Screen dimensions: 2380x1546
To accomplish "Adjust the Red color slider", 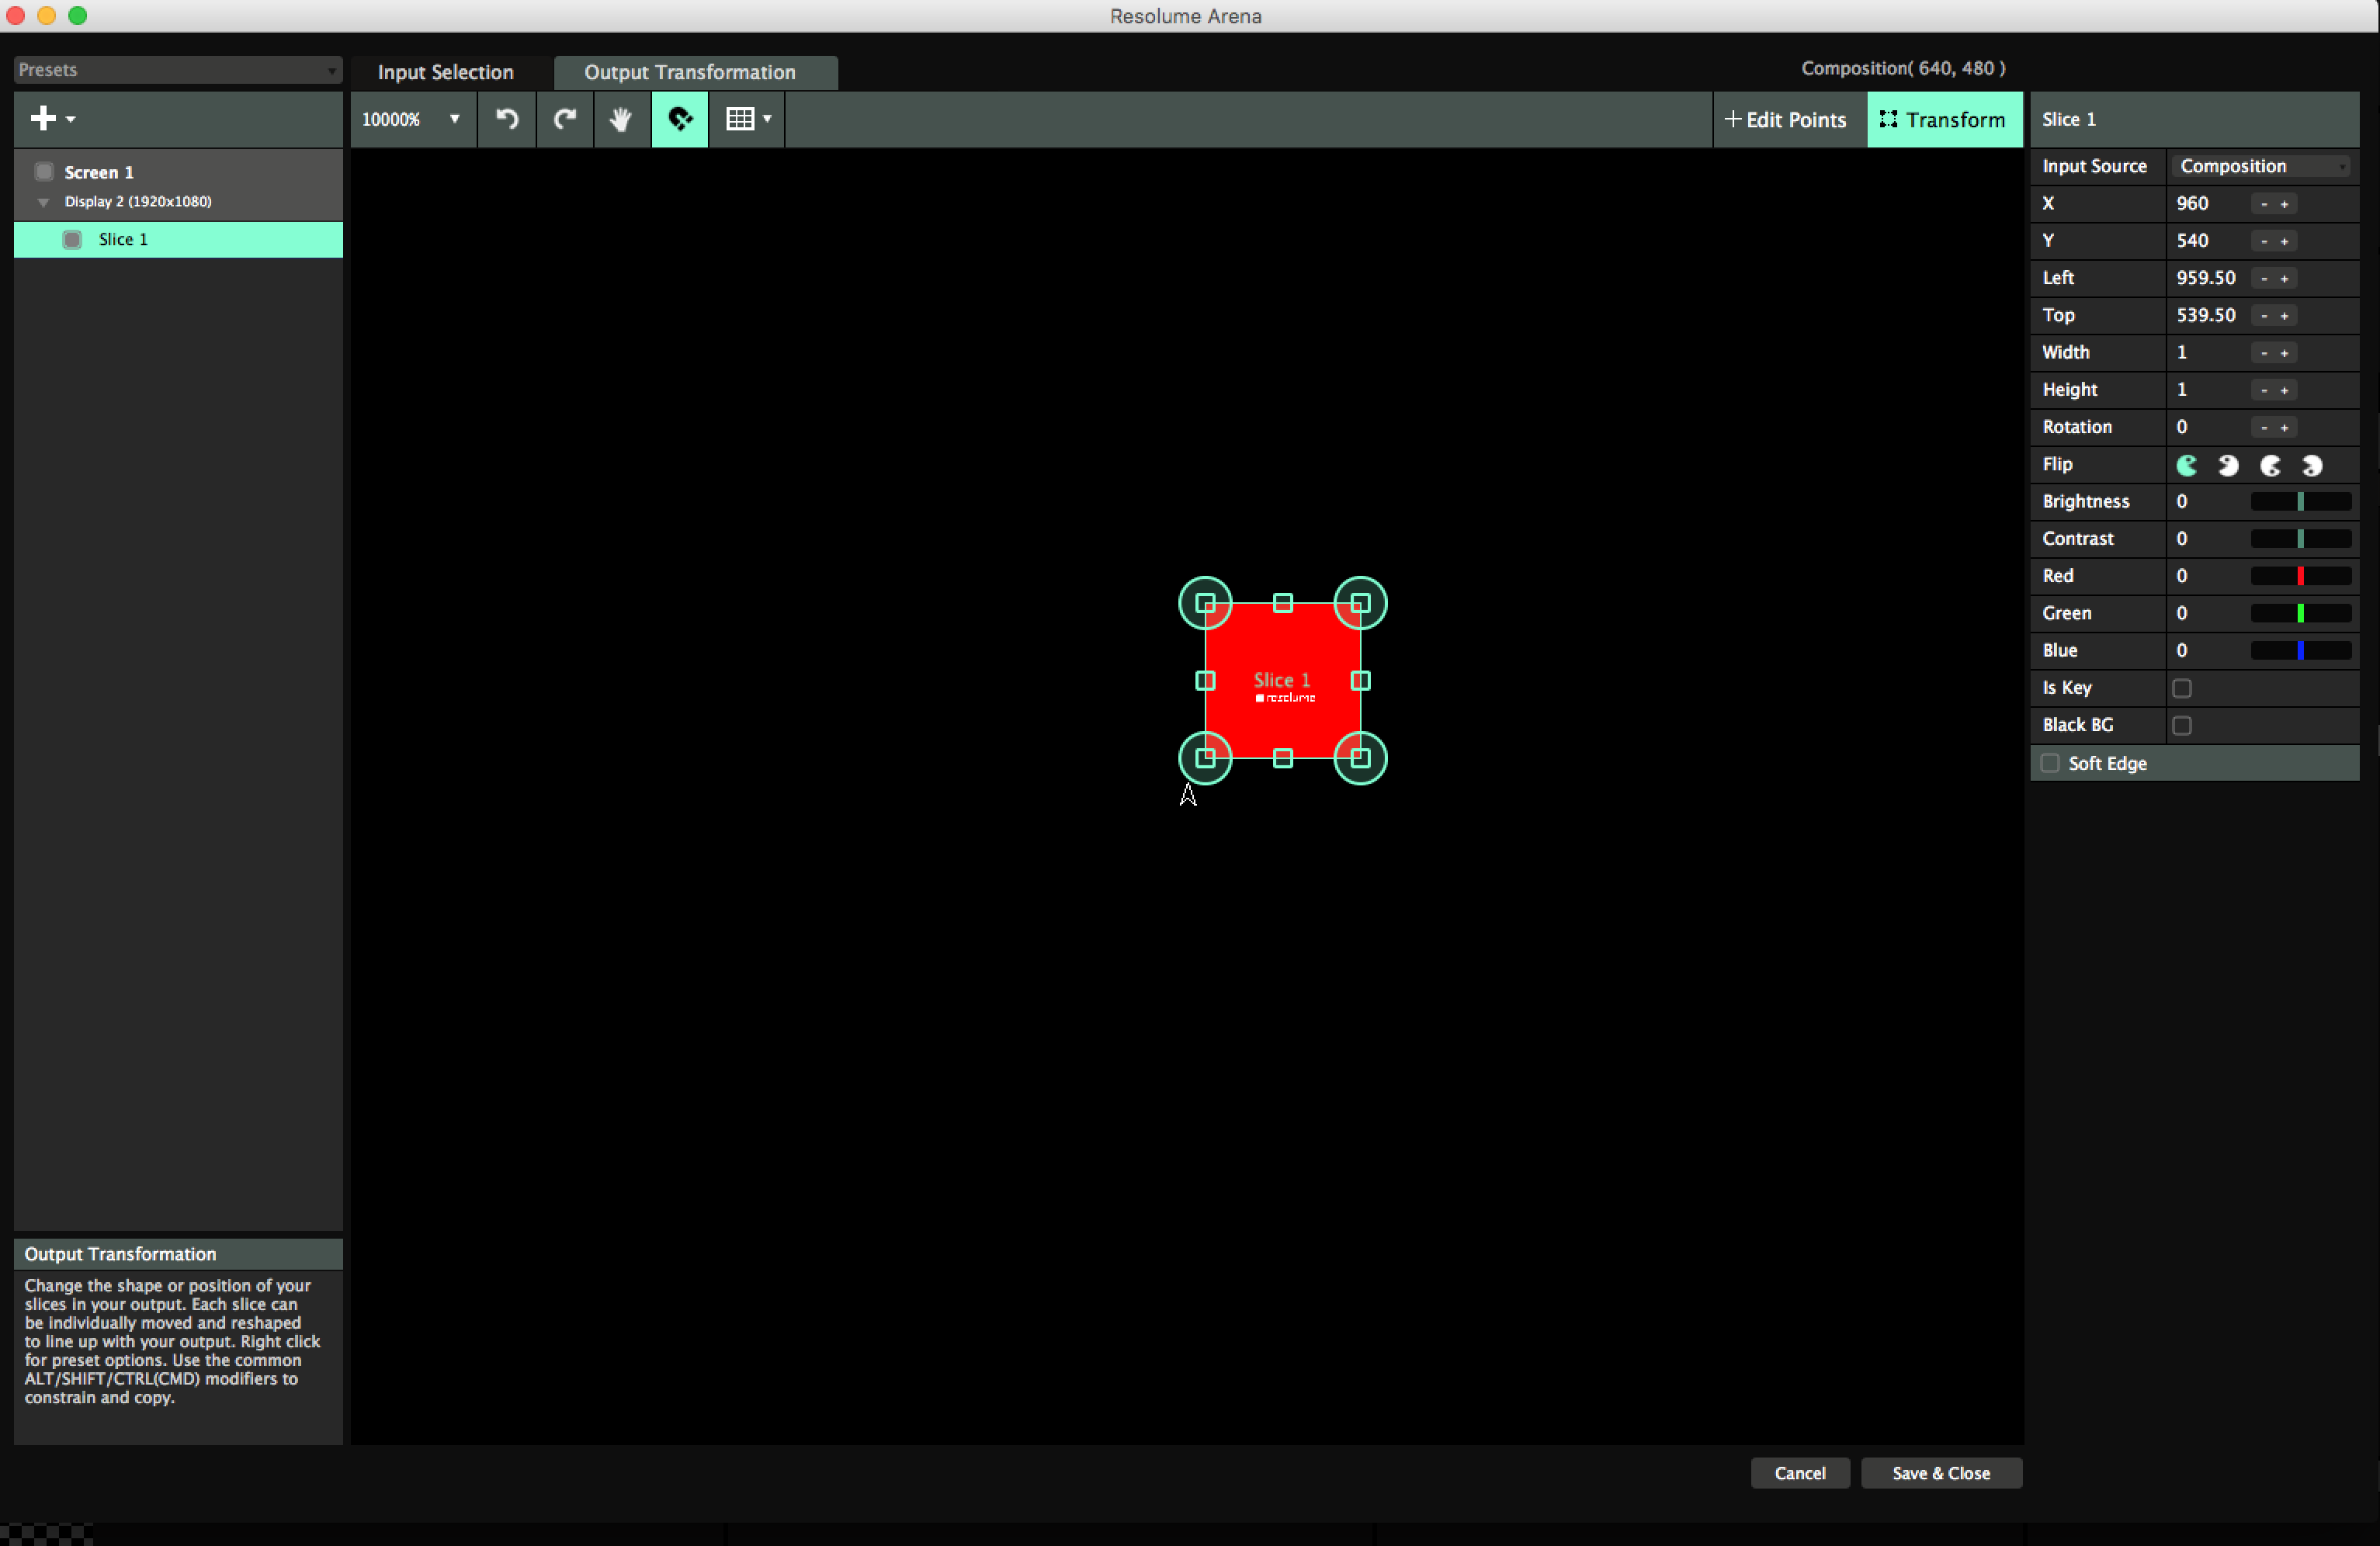I will [x=2300, y=576].
